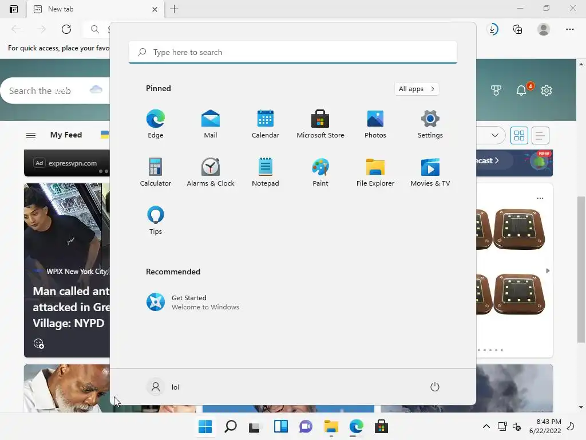Select the My Feed tab
Viewport: 586px width, 440px height.
point(66,135)
